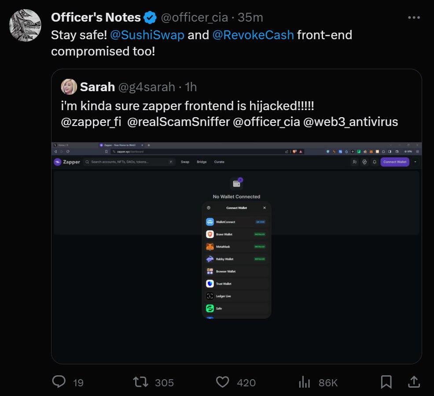Click the purple Connect Wallet button
The height and width of the screenshot is (396, 434).
coord(395,162)
